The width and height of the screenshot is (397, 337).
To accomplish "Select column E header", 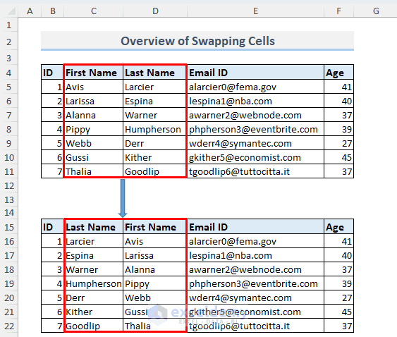I will coord(255,11).
